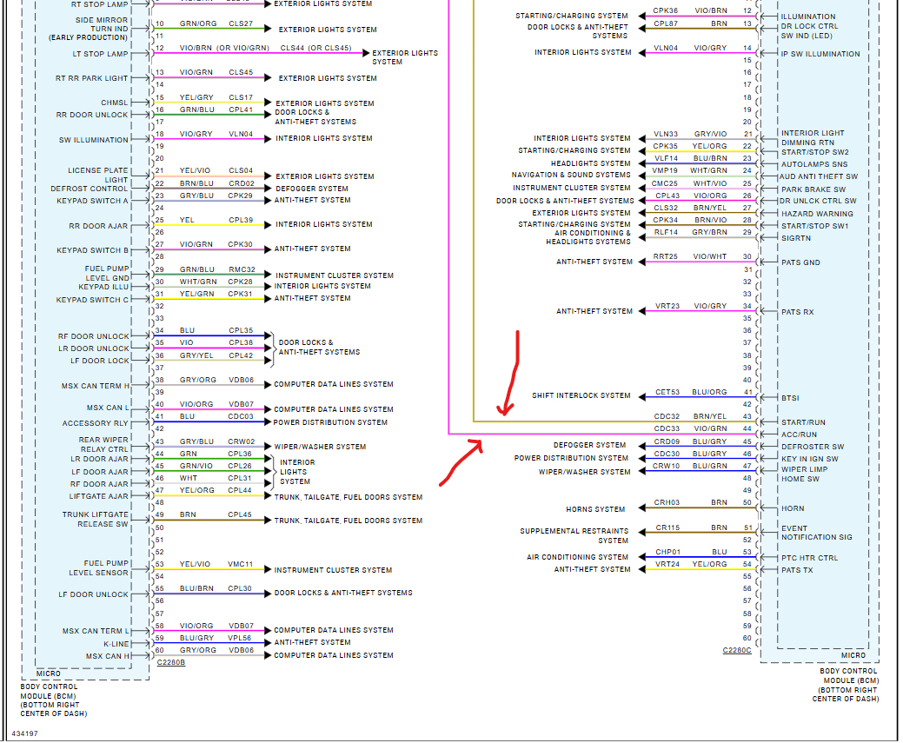Click the HAZARD WARNING pin label
Viewport: 903px width, 743px height.
817,214
